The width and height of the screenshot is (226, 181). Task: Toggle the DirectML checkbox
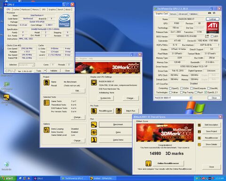point(209,88)
